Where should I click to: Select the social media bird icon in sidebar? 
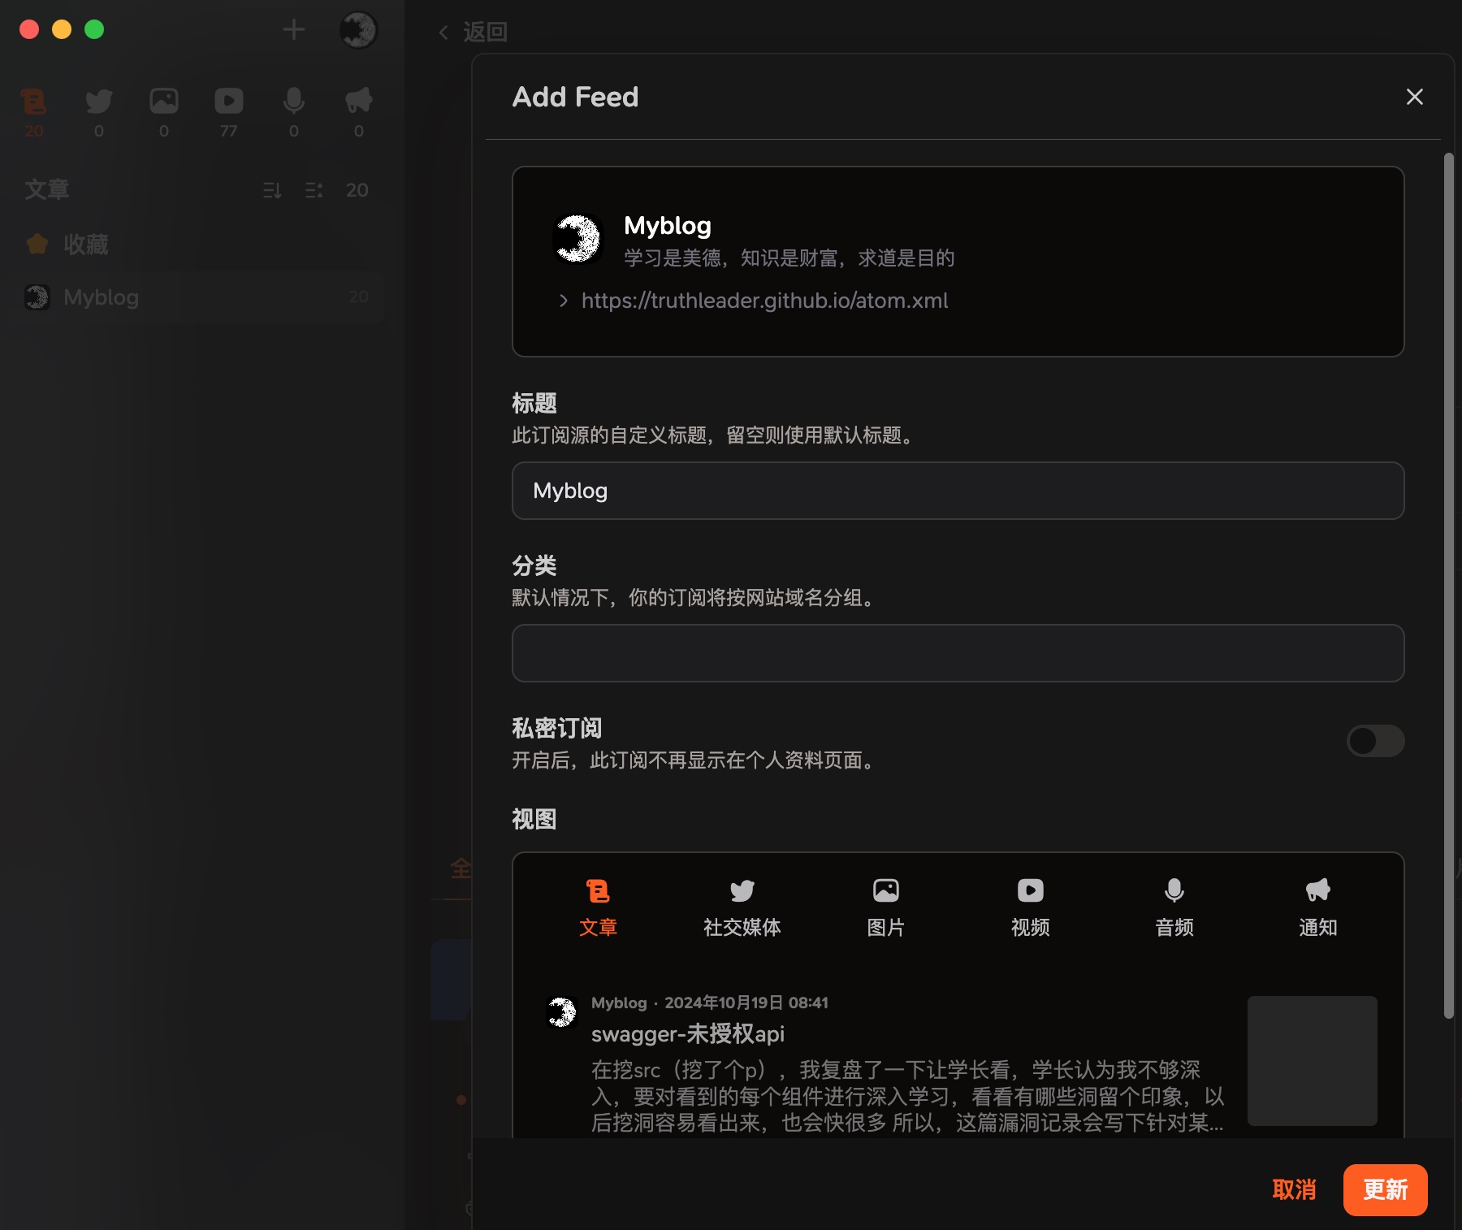[x=98, y=101]
